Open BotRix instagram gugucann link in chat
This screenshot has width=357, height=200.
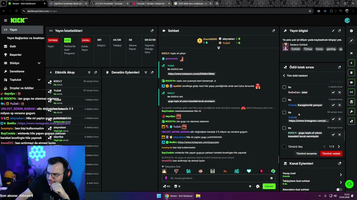click(x=198, y=142)
